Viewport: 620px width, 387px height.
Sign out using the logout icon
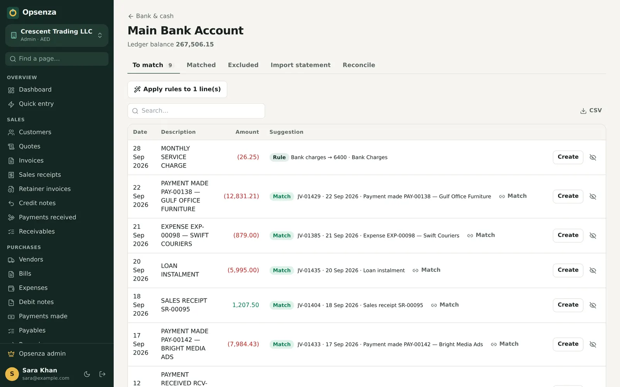click(102, 374)
